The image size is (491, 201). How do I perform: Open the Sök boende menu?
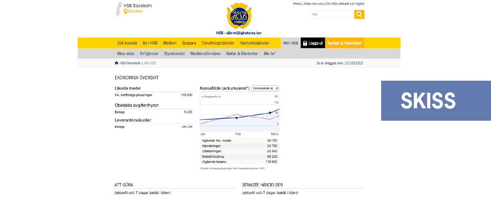click(x=127, y=43)
